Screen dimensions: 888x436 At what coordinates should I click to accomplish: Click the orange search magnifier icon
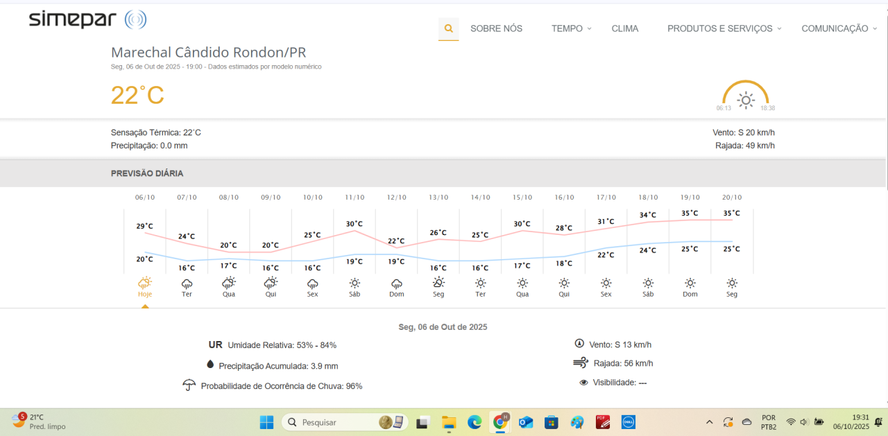pyautogui.click(x=448, y=29)
